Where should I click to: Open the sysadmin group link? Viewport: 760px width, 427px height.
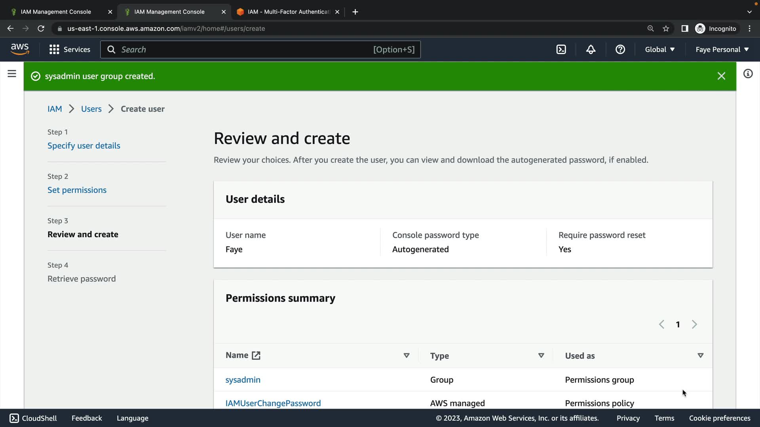point(243,380)
